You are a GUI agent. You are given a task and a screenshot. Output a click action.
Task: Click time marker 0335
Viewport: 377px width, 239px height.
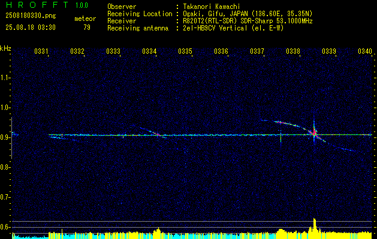coord(185,51)
